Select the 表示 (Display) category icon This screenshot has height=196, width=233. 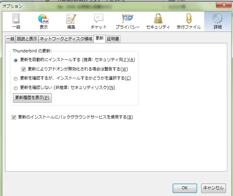[x=44, y=21]
